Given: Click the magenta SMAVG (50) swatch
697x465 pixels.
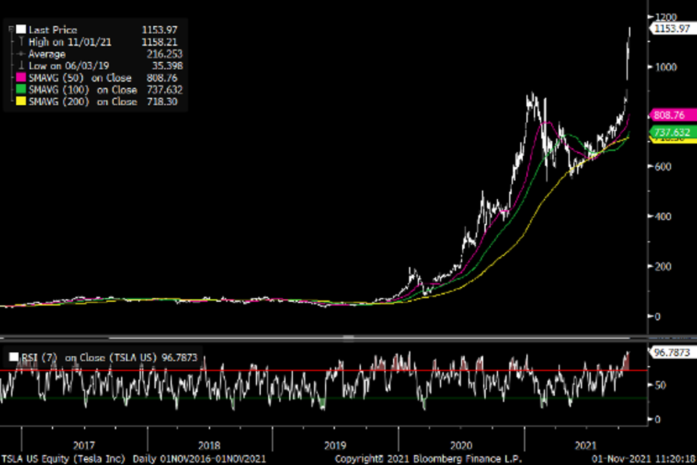Looking at the screenshot, I should (21, 78).
